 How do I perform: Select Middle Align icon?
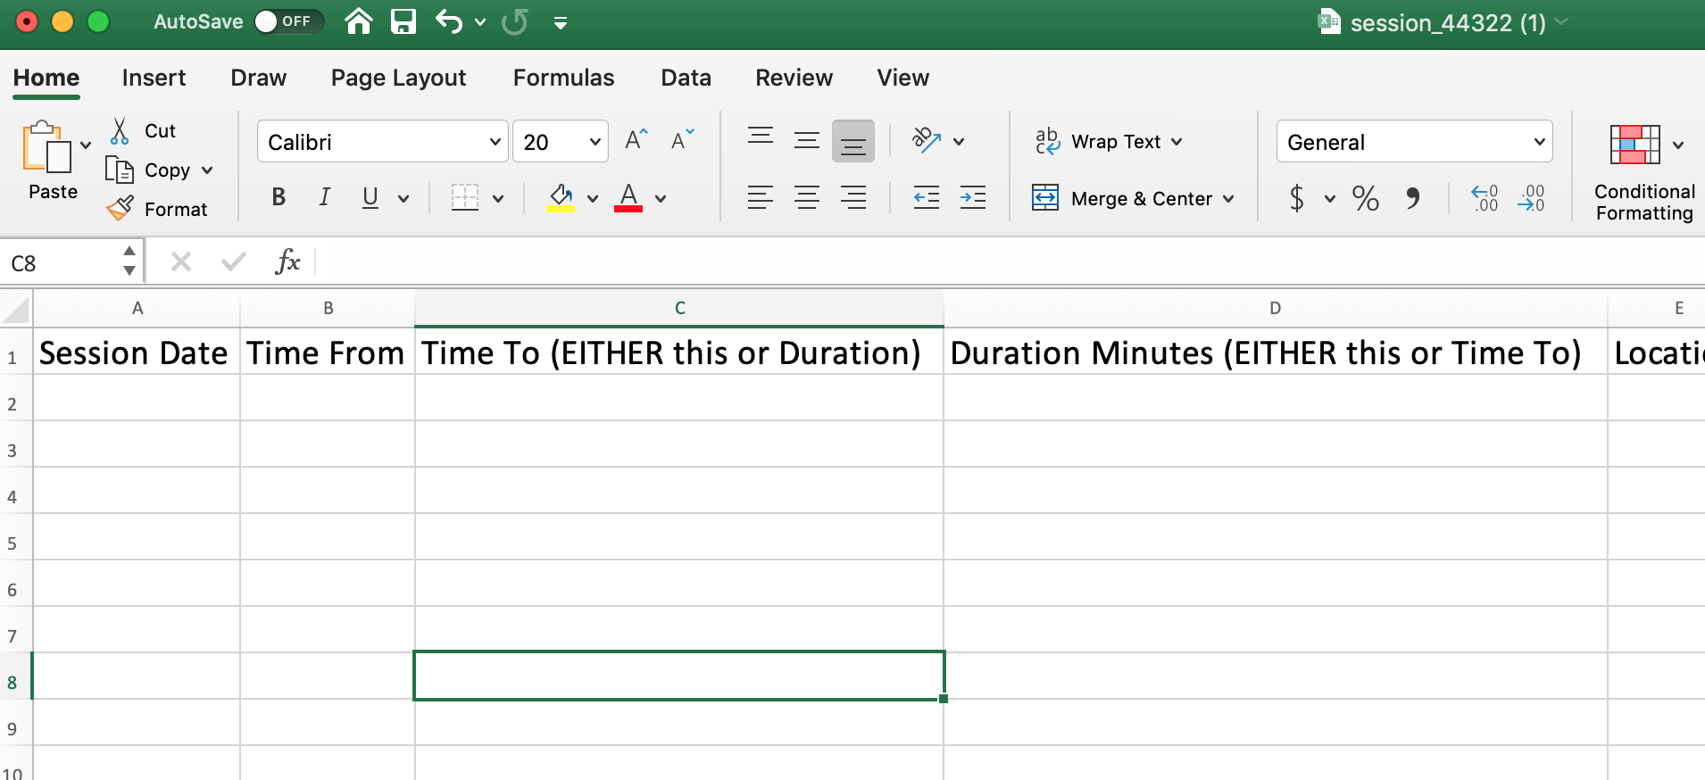(807, 141)
